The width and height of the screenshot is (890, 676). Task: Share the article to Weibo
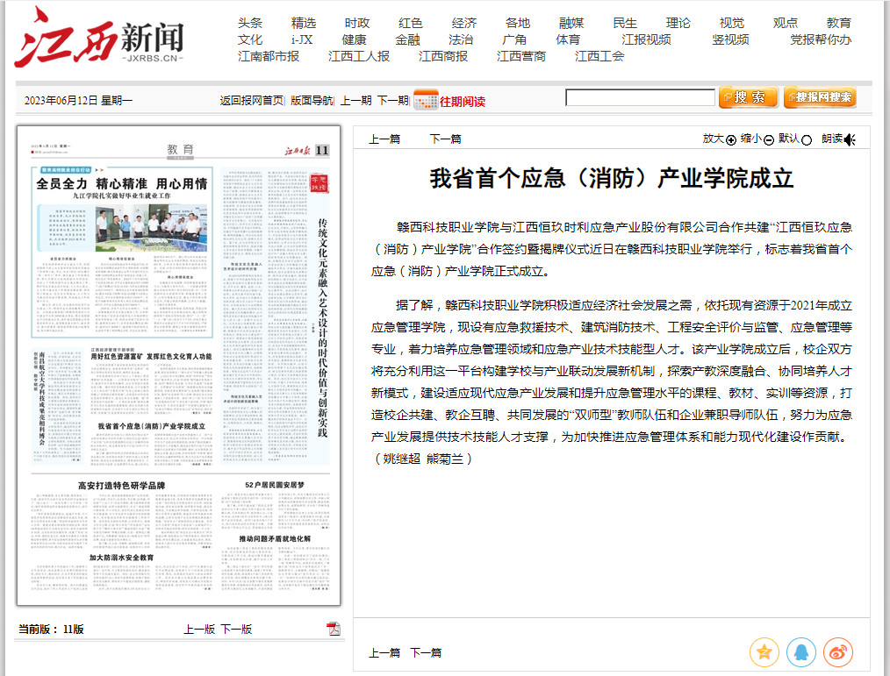[838, 651]
